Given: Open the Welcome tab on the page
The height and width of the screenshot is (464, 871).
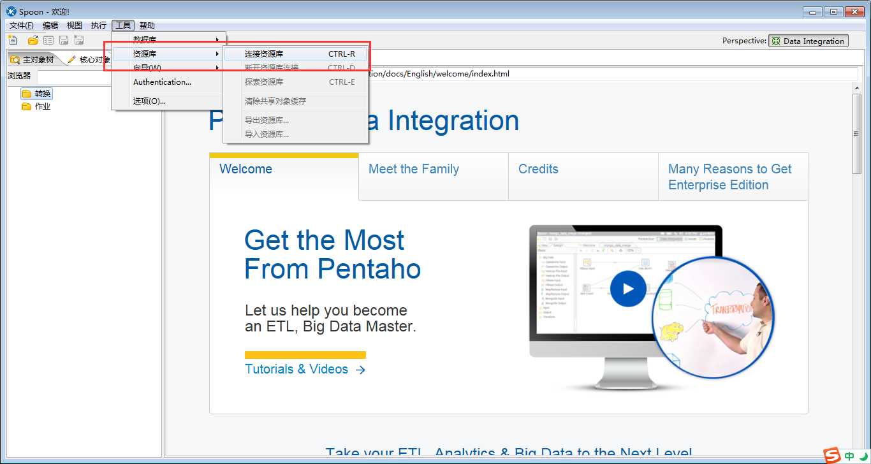Looking at the screenshot, I should (284, 177).
